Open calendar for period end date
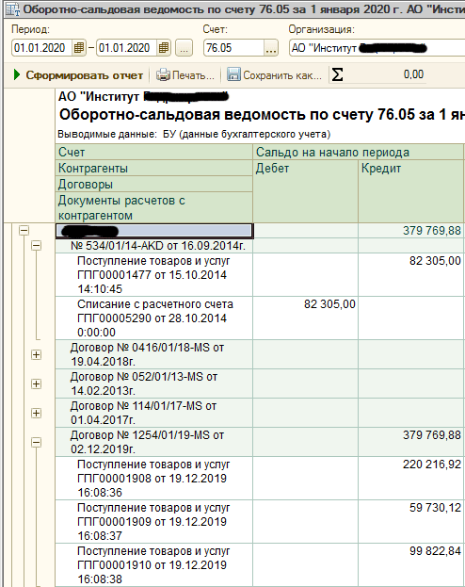This screenshot has width=465, height=587. pos(164,48)
